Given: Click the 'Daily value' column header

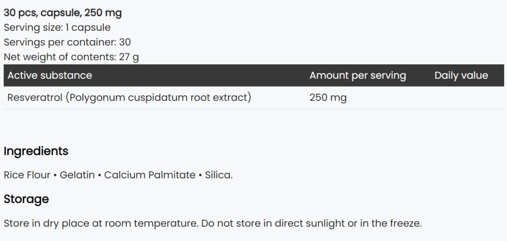Looking at the screenshot, I should 461,76.
